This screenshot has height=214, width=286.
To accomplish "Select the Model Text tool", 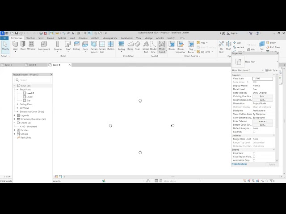I will click(146, 47).
